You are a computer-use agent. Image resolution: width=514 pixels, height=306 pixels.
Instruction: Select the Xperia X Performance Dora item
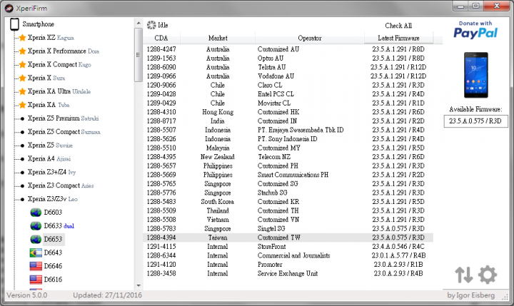(64, 51)
